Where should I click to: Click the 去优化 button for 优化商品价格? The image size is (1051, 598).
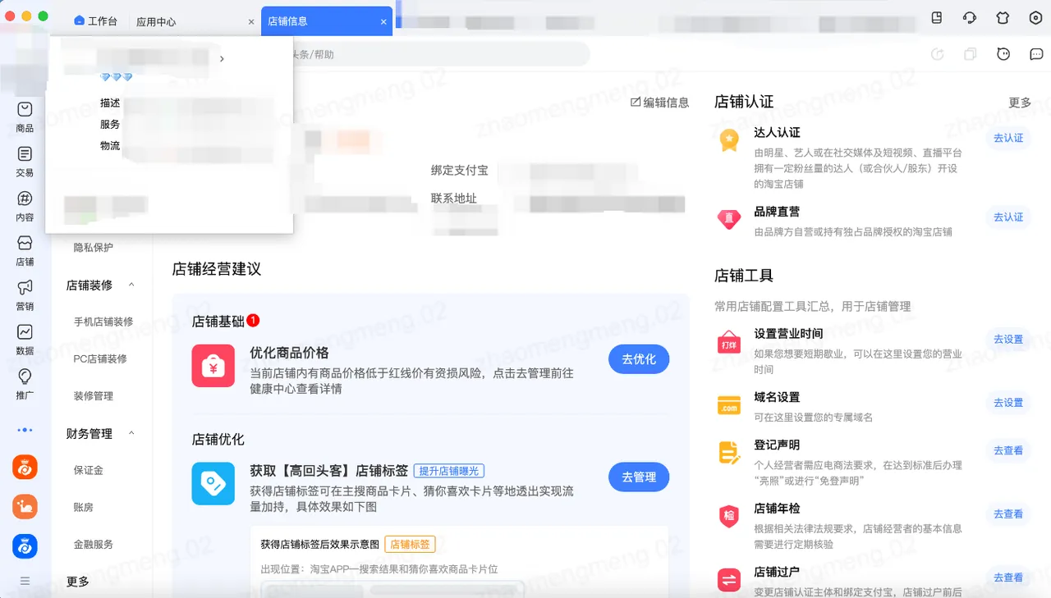pos(639,359)
